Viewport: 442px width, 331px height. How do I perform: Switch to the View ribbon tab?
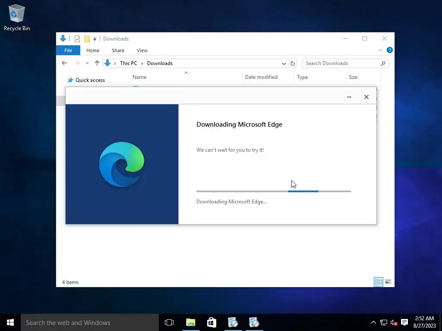click(x=142, y=50)
